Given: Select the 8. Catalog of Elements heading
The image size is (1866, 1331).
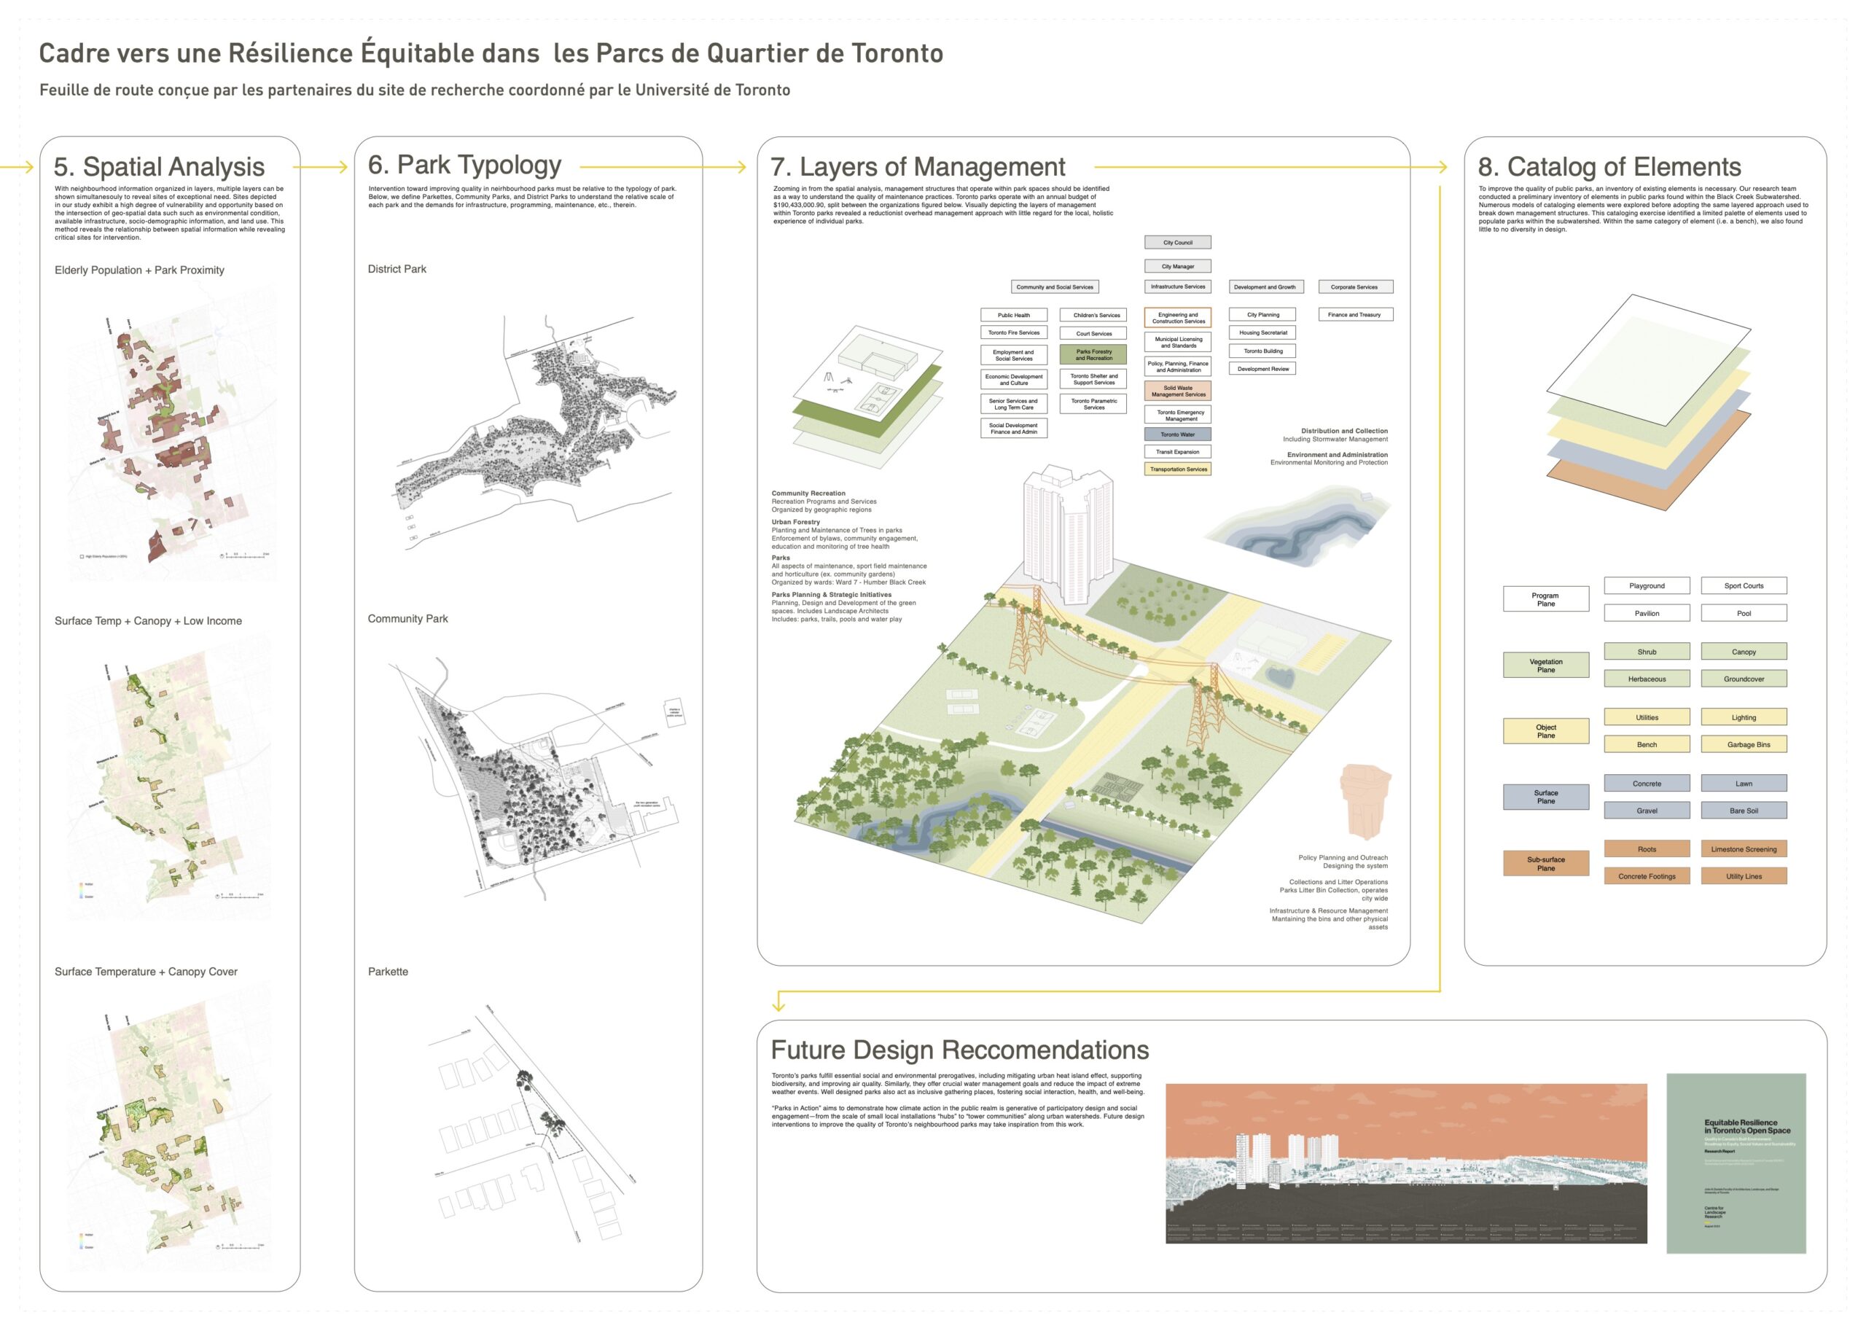Looking at the screenshot, I should coord(1609,167).
